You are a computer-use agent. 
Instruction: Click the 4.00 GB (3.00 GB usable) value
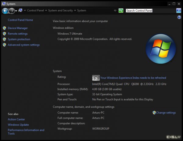click(x=107, y=89)
